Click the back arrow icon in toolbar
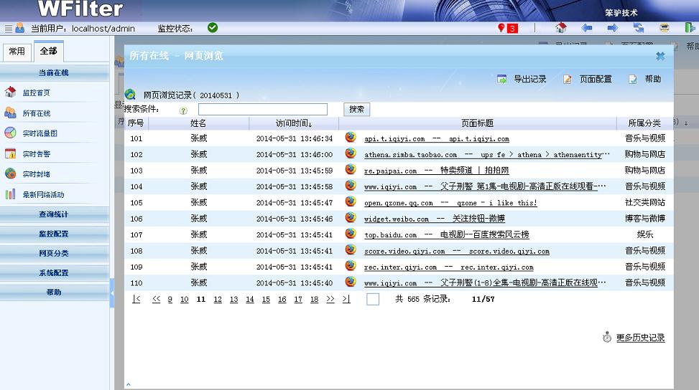The width and height of the screenshot is (699, 390). click(x=587, y=28)
